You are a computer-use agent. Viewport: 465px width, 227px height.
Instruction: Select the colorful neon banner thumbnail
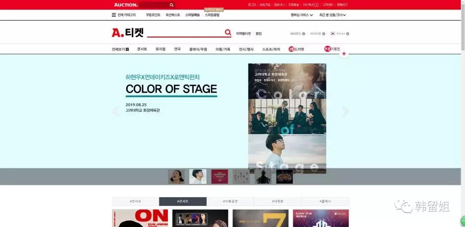click(x=285, y=177)
